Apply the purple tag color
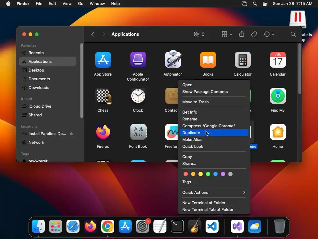 [x=223, y=174]
